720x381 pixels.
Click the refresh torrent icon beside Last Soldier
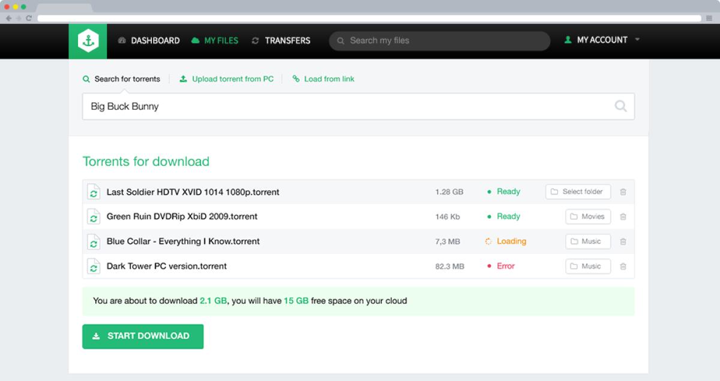tap(94, 192)
